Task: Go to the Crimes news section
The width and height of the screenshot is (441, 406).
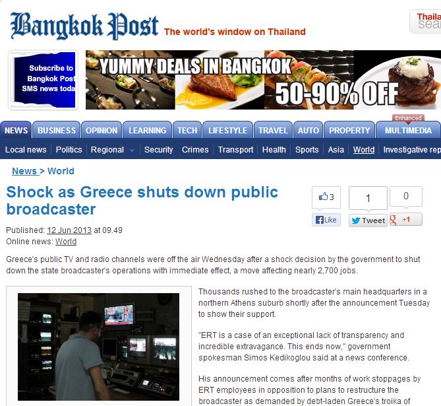Action: (195, 150)
